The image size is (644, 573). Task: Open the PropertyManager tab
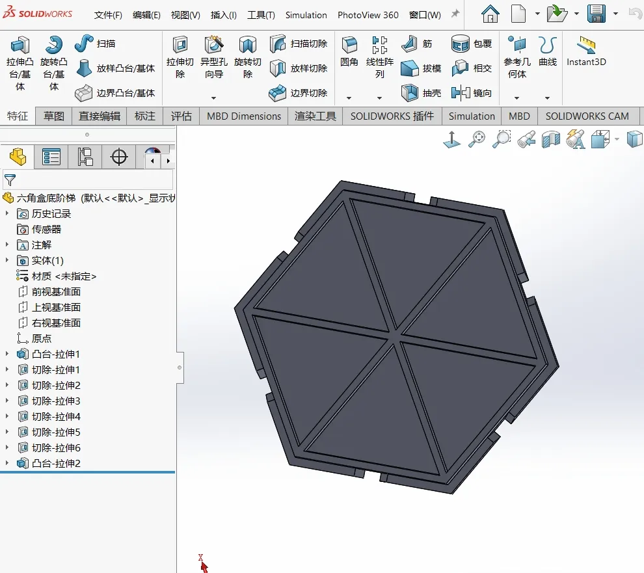[x=51, y=157]
